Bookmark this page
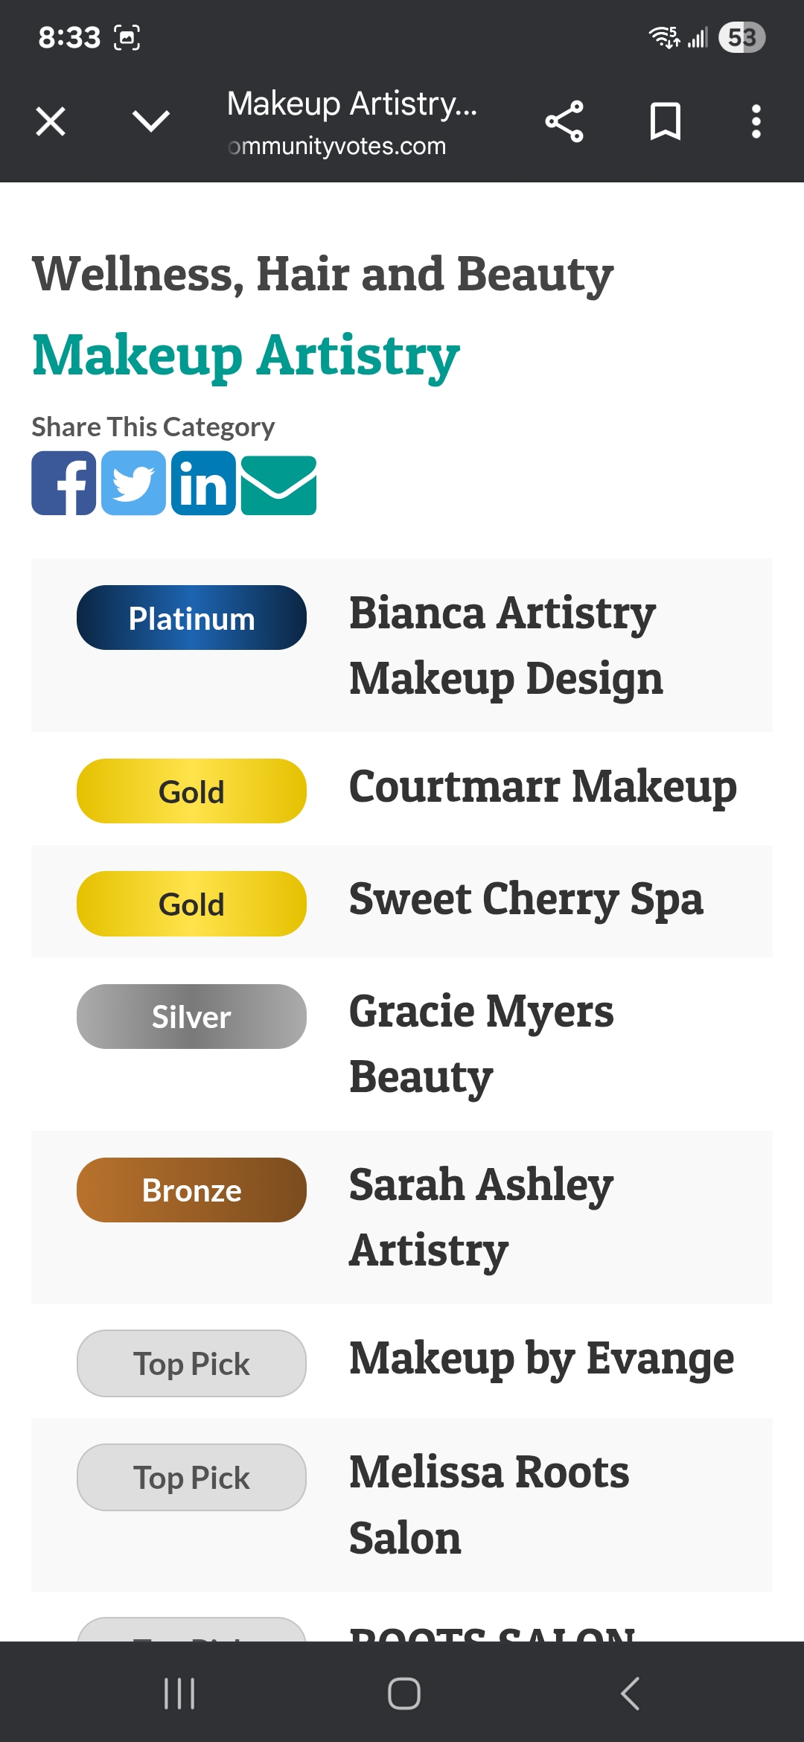This screenshot has height=1742, width=804. click(x=665, y=121)
